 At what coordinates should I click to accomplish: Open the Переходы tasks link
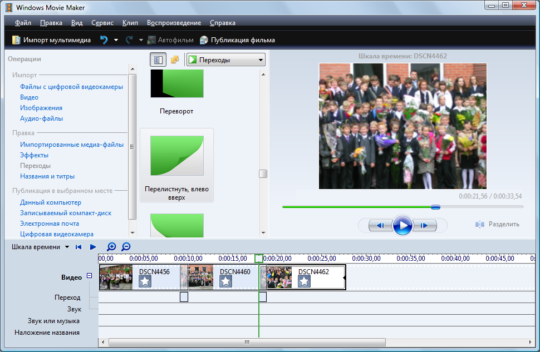(35, 166)
